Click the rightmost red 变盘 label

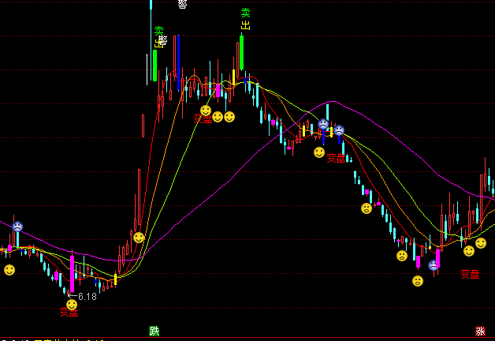[x=471, y=275]
